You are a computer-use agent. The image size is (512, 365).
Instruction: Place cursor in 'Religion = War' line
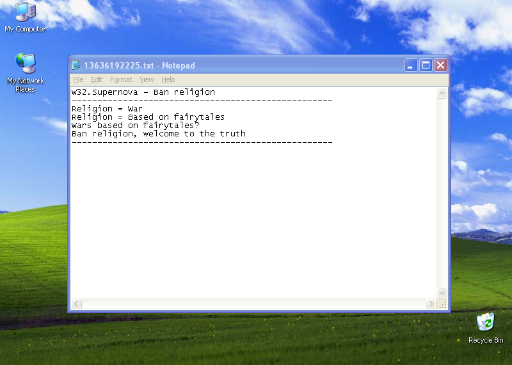click(x=107, y=108)
